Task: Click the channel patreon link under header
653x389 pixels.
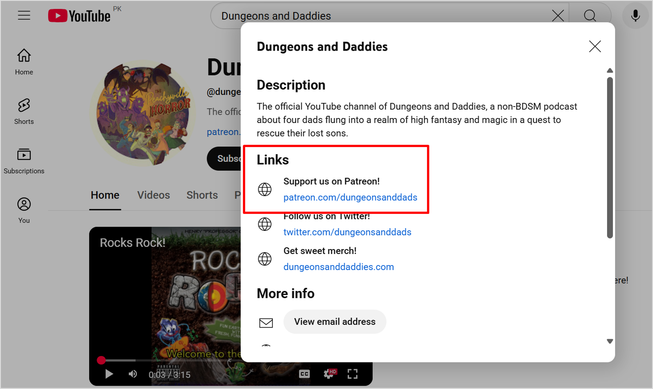Action: [223, 132]
